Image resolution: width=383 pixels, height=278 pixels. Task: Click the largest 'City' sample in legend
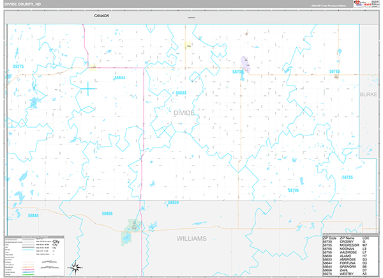[56, 242]
